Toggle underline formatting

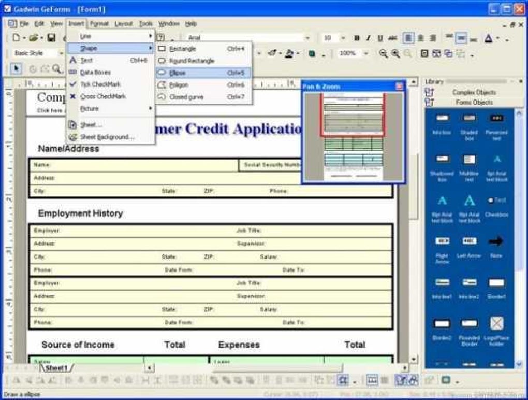pyautogui.click(x=379, y=37)
